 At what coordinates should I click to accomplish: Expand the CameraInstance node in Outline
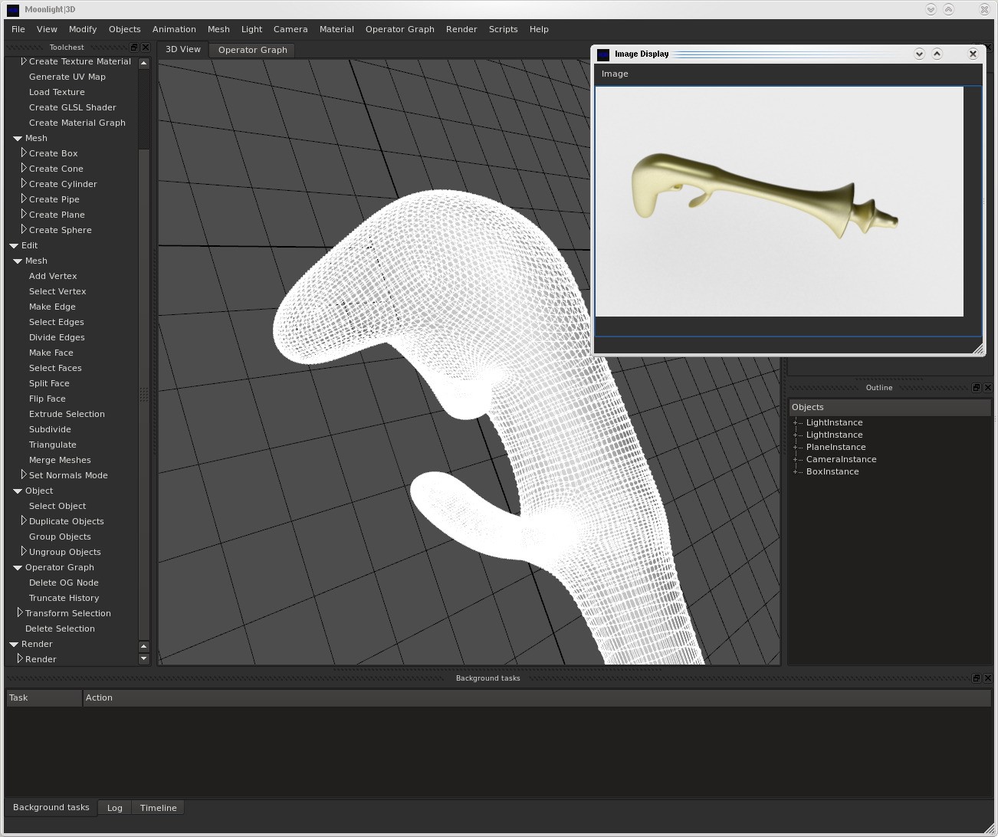796,460
